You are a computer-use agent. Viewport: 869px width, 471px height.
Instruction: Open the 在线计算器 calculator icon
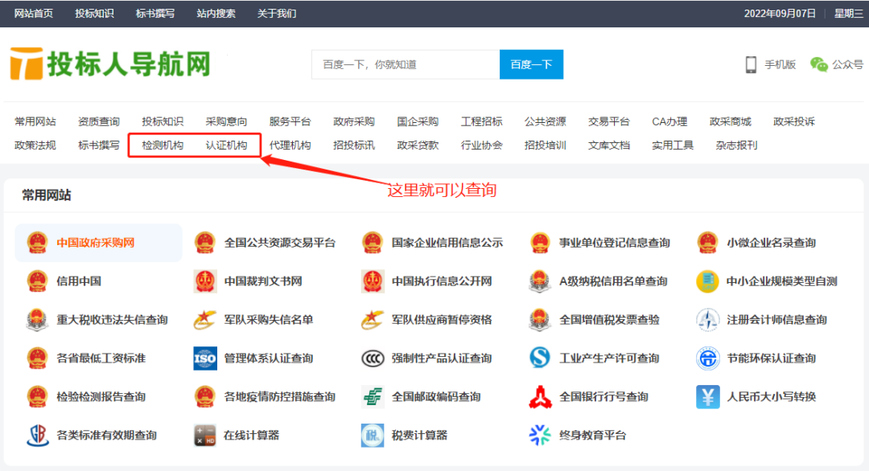tap(204, 435)
